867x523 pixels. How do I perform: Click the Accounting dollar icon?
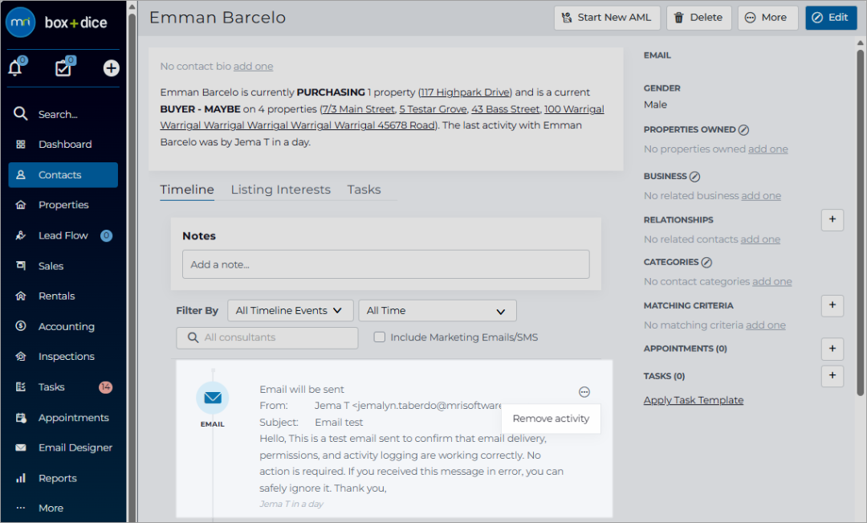(21, 326)
